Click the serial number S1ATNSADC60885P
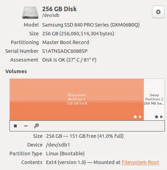 click(x=65, y=51)
